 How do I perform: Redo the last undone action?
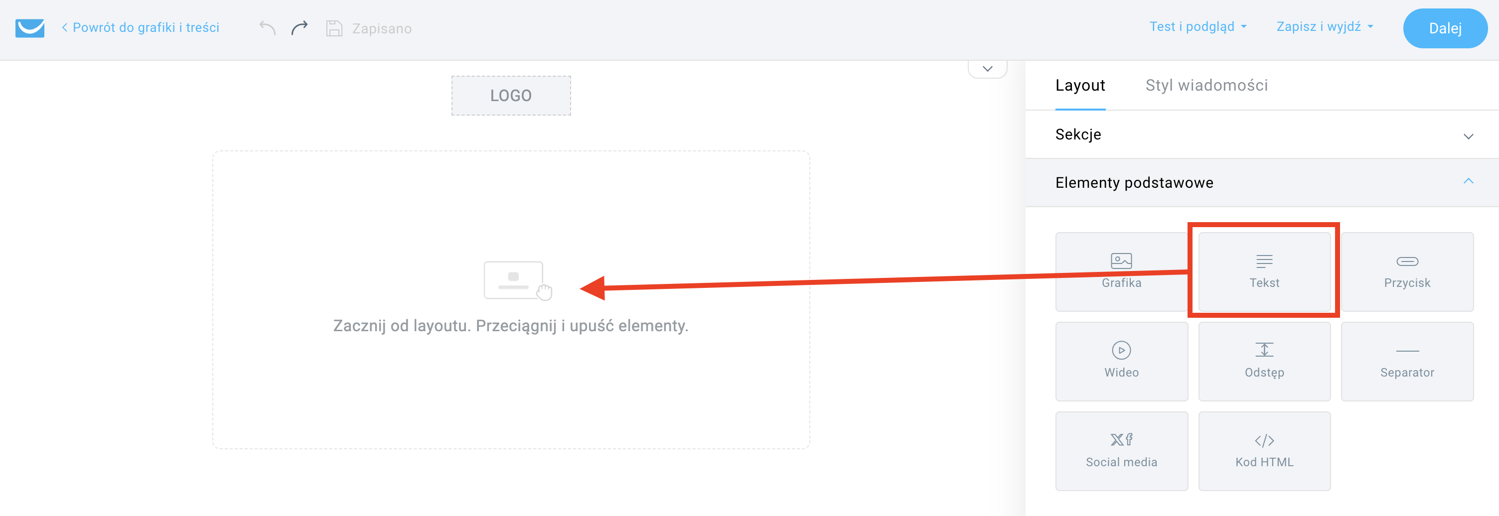pos(299,28)
